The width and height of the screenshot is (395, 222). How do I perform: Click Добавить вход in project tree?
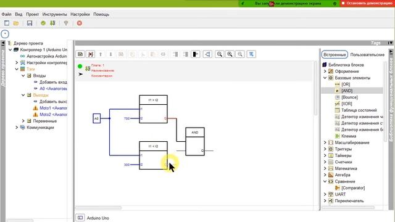(53, 82)
